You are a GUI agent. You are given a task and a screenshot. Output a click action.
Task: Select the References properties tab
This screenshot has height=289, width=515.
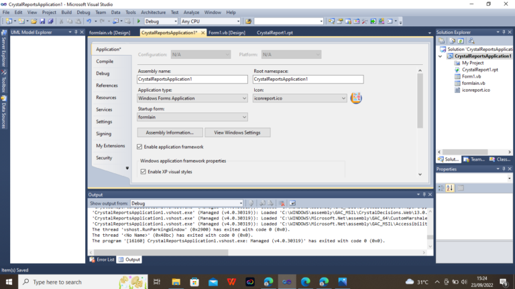(107, 86)
